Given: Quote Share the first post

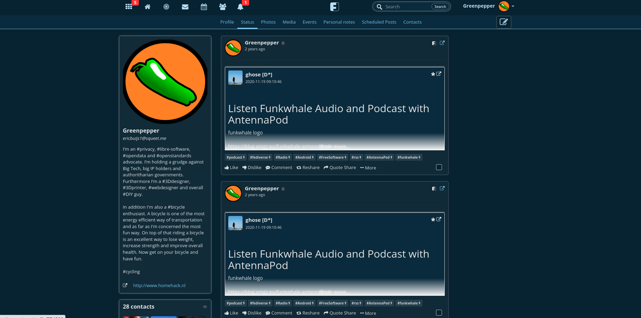Looking at the screenshot, I should (x=340, y=168).
